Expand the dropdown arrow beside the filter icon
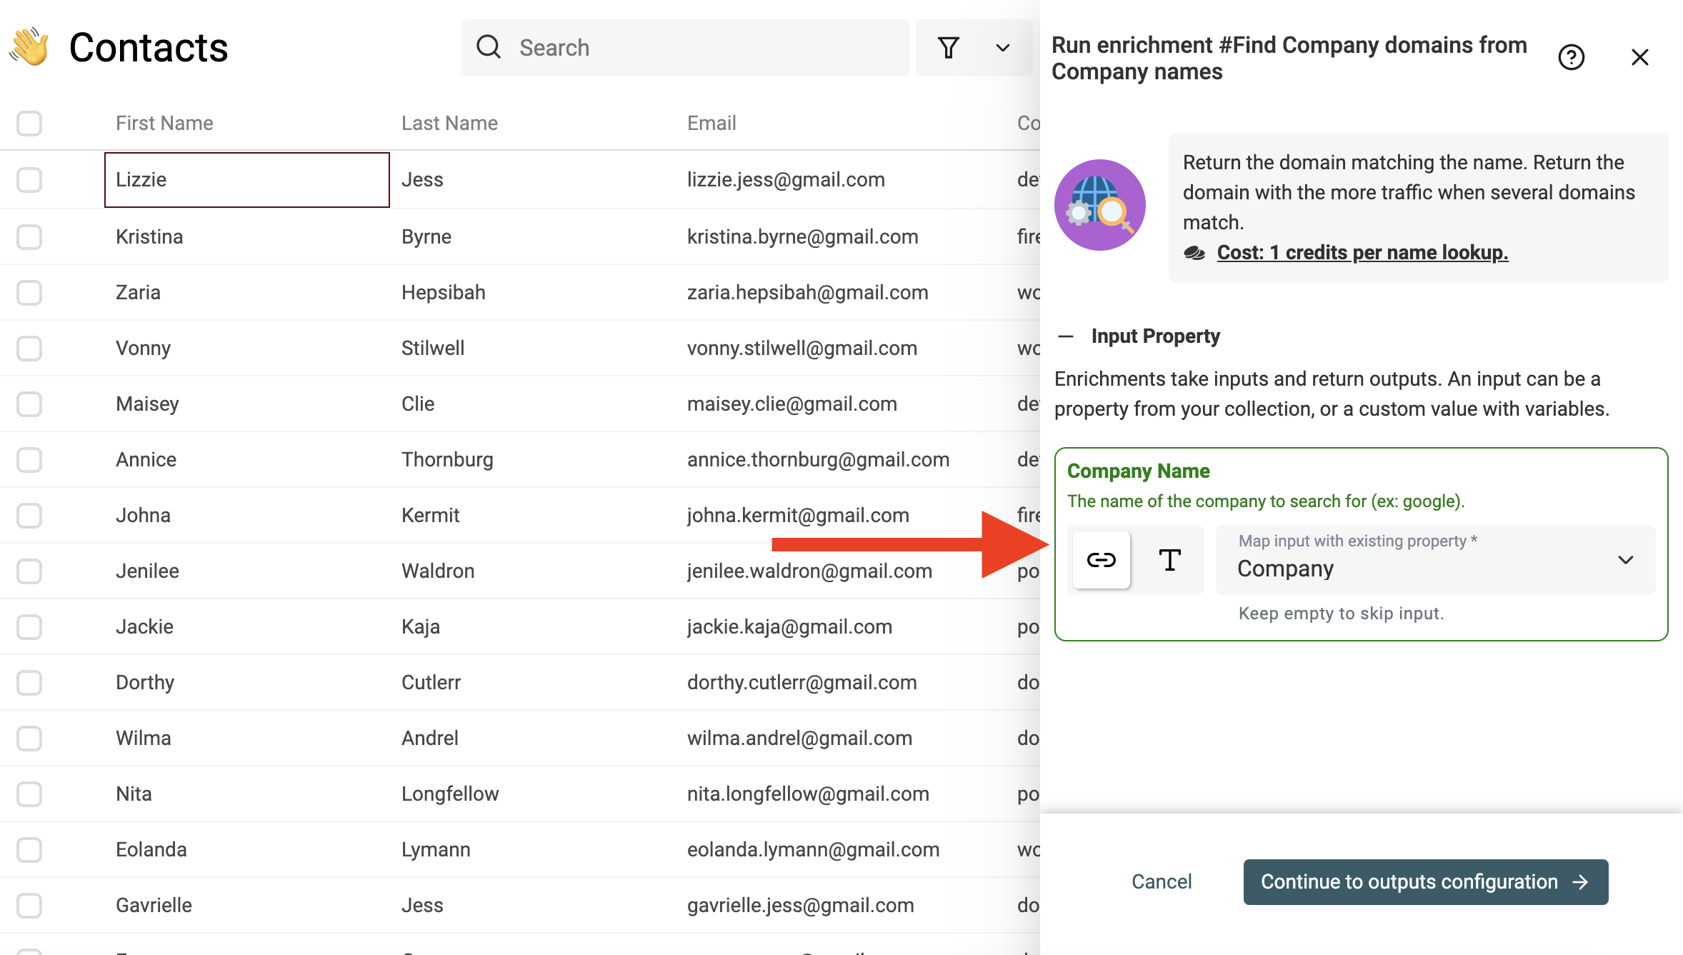Screen dimensions: 1683x955 coord(1002,47)
